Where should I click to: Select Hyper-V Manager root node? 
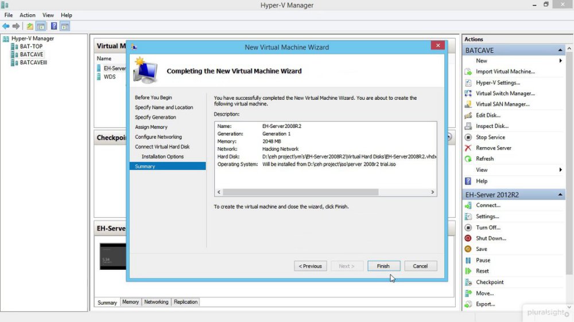[32, 38]
